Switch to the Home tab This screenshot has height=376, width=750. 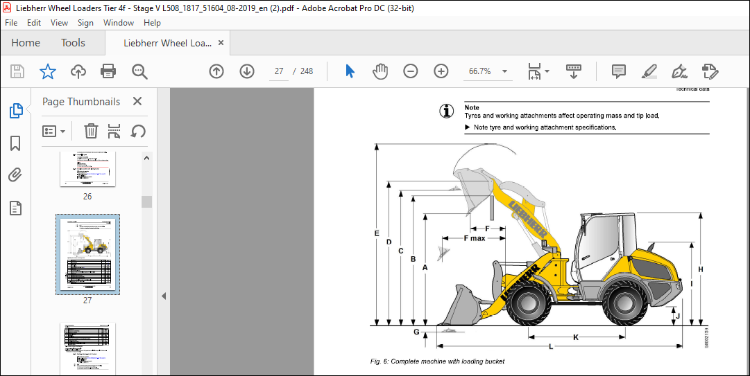tap(26, 43)
